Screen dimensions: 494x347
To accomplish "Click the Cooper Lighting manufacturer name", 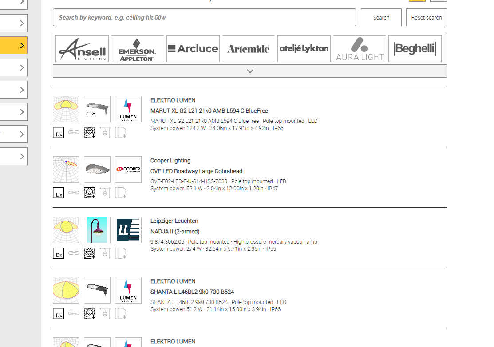I will (170, 161).
